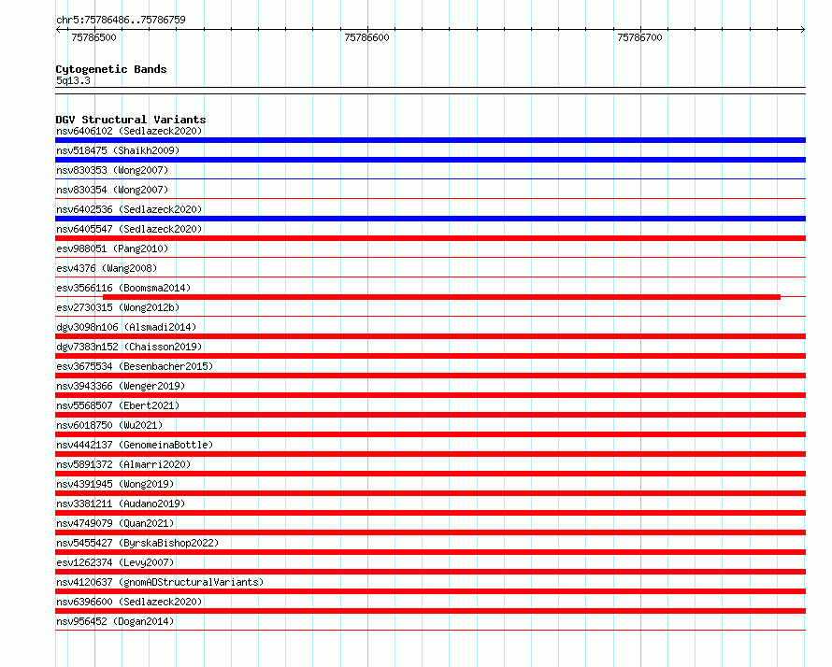The height and width of the screenshot is (667, 832).
Task: Click the shorter red bar of esv3566116
Action: [x=441, y=297]
